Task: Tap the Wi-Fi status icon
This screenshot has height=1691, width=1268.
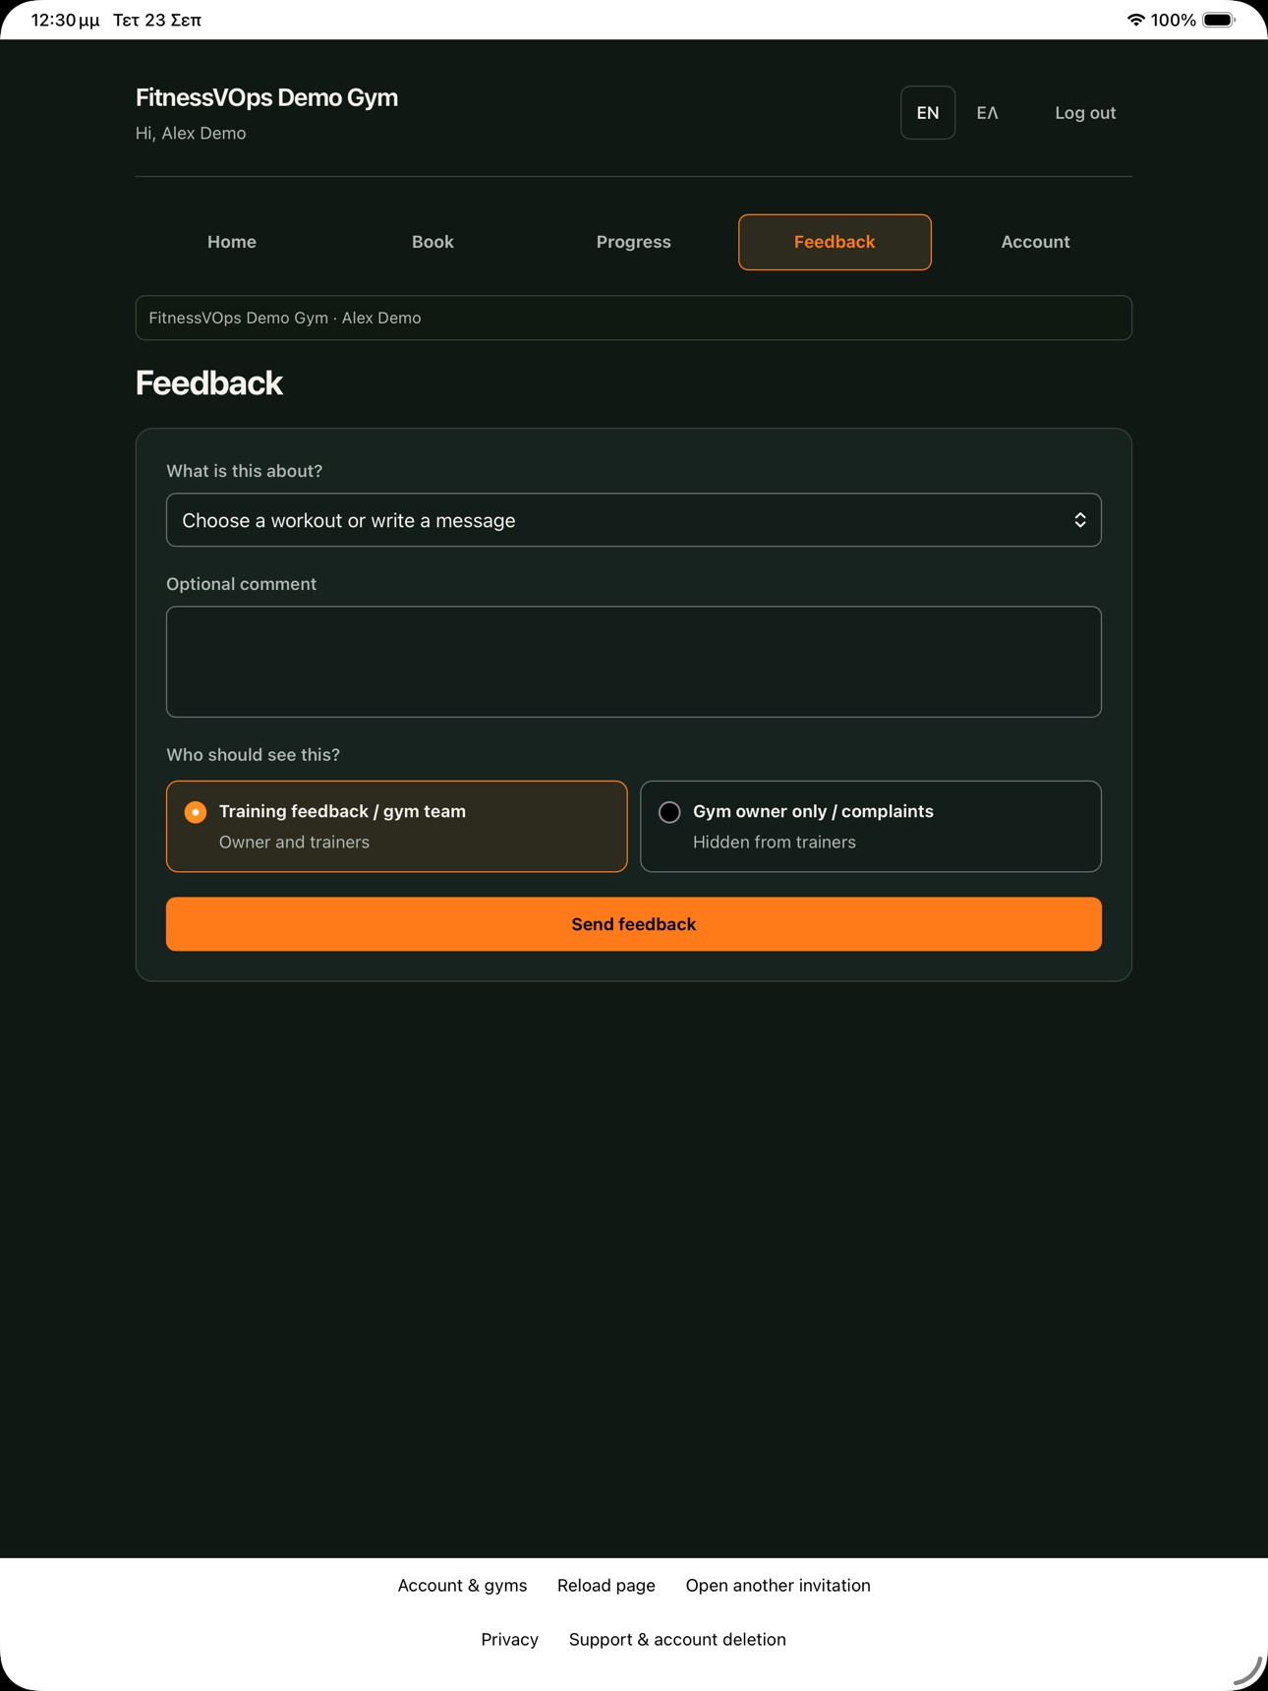Action: (x=1135, y=20)
